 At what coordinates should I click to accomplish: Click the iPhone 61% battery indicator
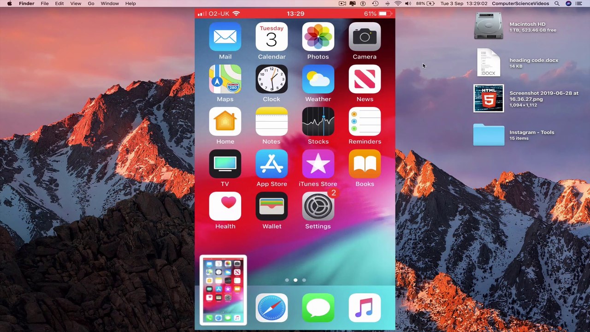click(x=377, y=14)
